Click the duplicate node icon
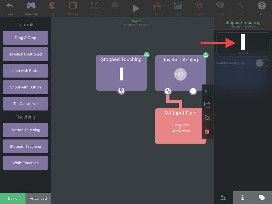 click(x=207, y=105)
